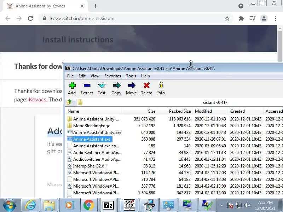Click the Kovacs link on the page
The width and height of the screenshot is (283, 212).
click(x=37, y=100)
